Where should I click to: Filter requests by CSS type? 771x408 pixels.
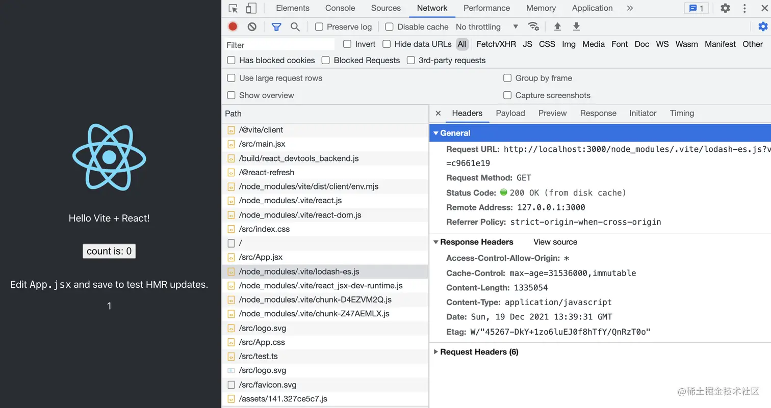[x=547, y=44]
